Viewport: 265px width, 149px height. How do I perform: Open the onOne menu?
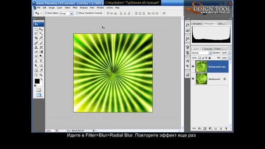(x=109, y=8)
